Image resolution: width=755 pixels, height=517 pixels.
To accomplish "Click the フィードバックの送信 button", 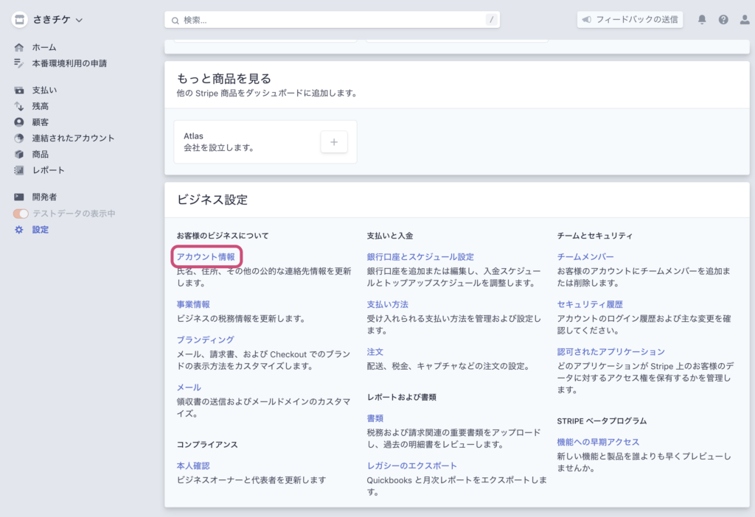I will tap(630, 20).
